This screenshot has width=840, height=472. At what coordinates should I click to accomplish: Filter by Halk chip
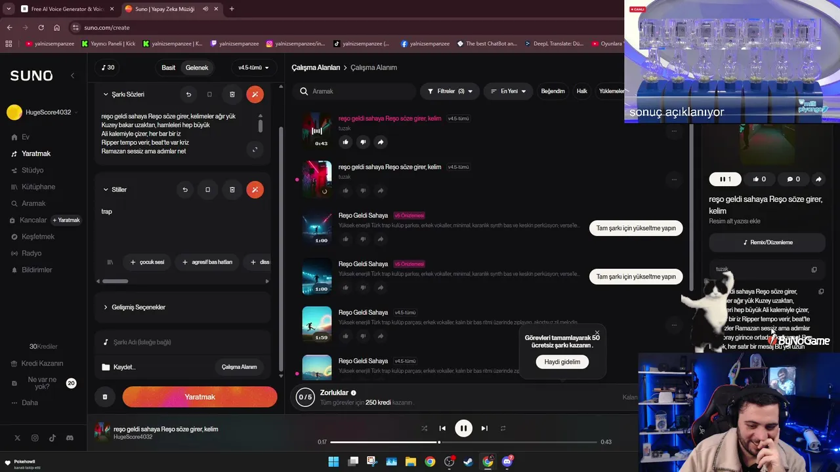[581, 91]
